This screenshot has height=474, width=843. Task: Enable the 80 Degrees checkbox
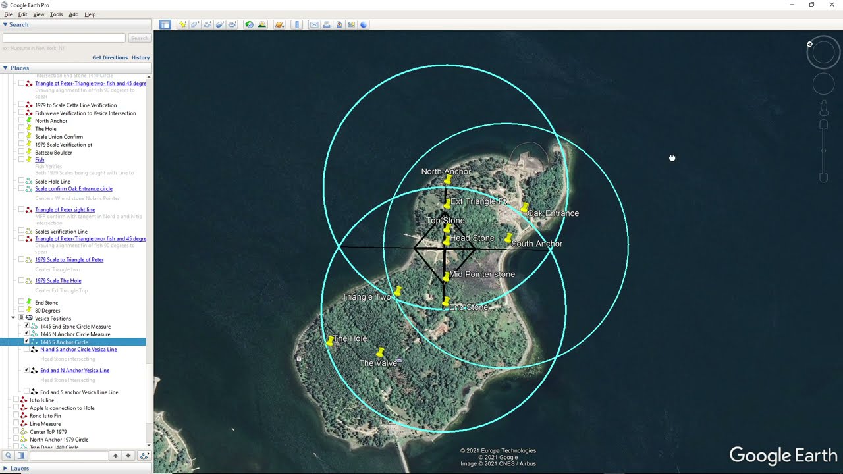(x=21, y=310)
